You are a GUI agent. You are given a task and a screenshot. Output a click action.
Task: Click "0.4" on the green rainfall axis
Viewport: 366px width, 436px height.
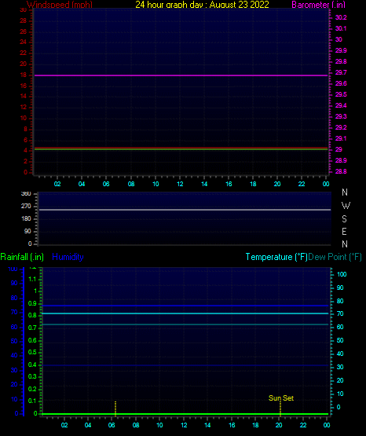32,365
